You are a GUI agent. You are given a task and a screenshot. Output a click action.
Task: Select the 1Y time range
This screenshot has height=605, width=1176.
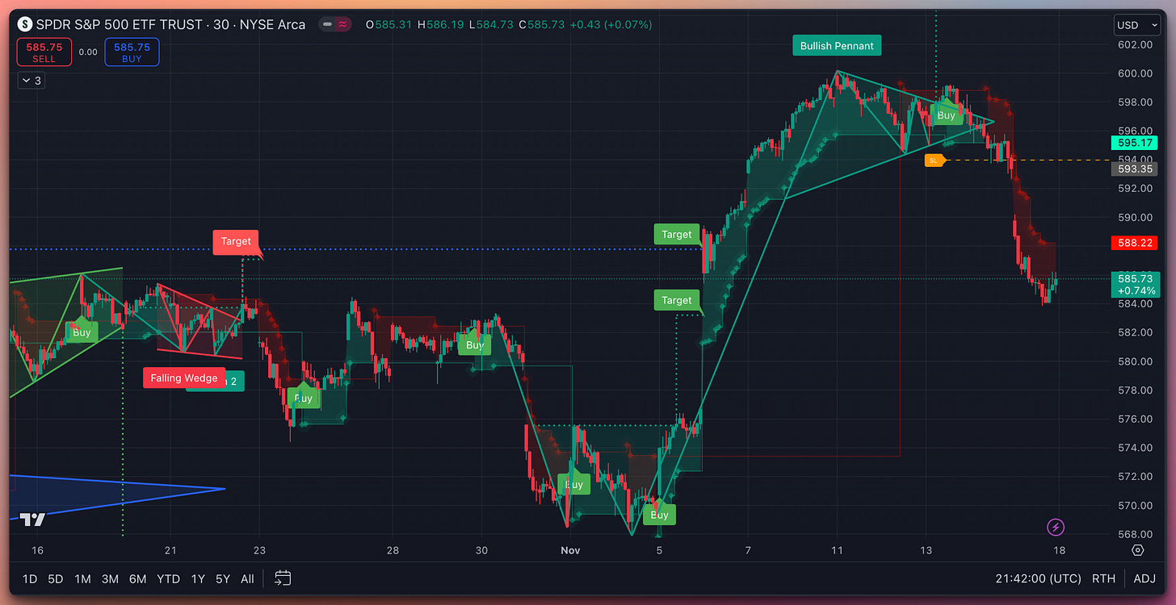point(198,578)
